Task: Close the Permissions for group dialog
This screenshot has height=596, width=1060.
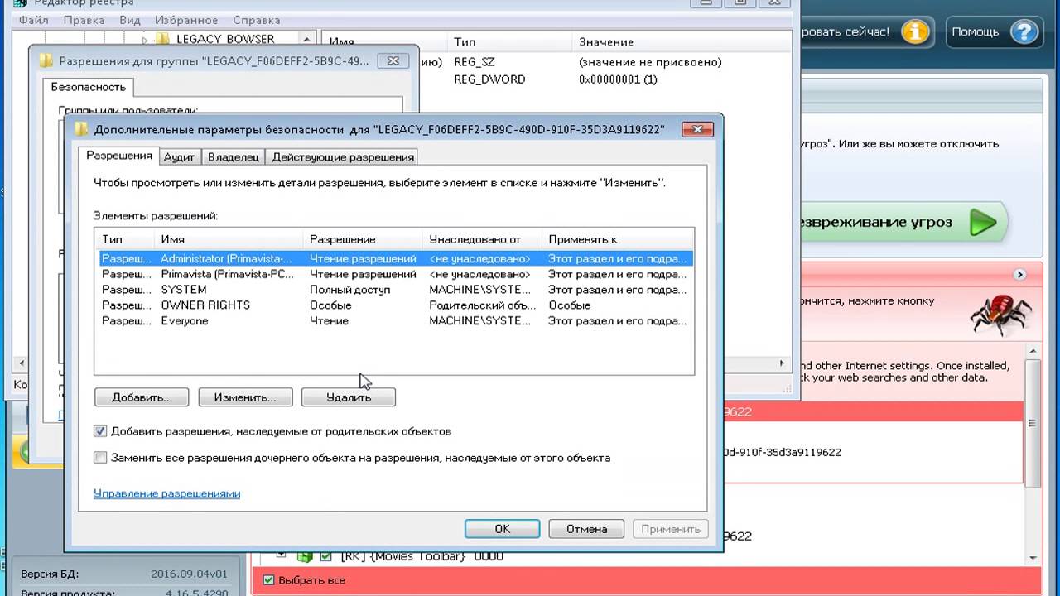Action: [x=393, y=61]
